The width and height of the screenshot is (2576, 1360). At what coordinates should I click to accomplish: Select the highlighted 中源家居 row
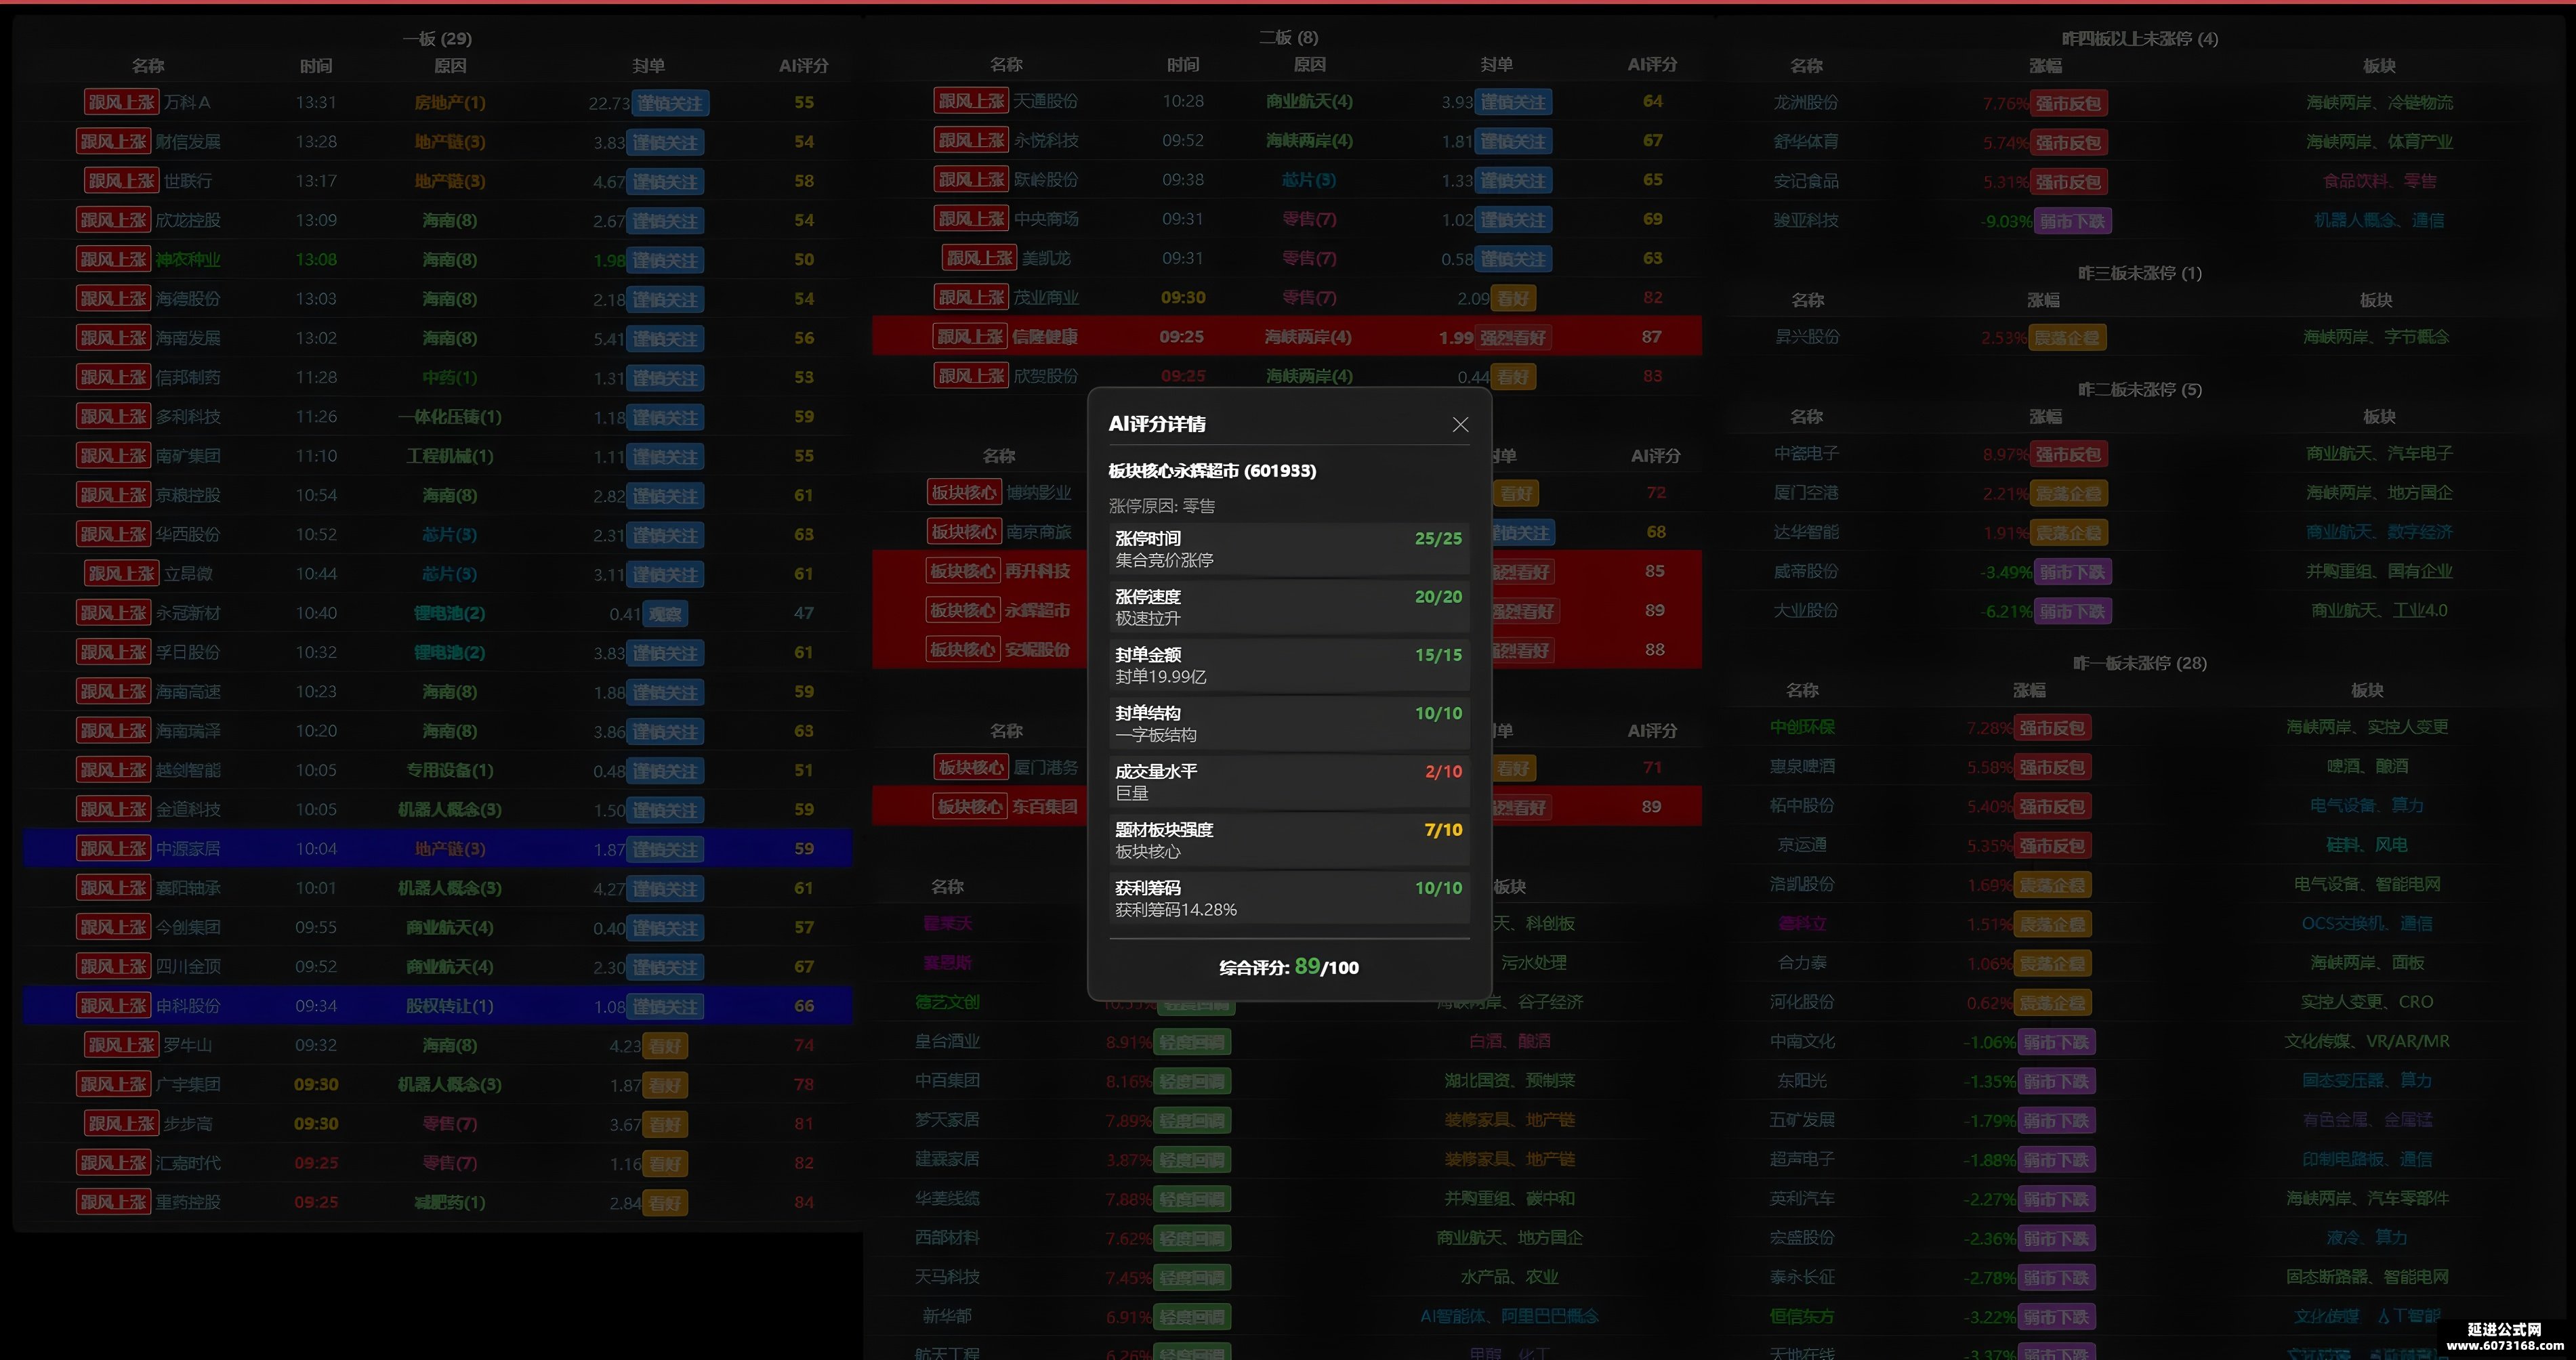(x=438, y=849)
